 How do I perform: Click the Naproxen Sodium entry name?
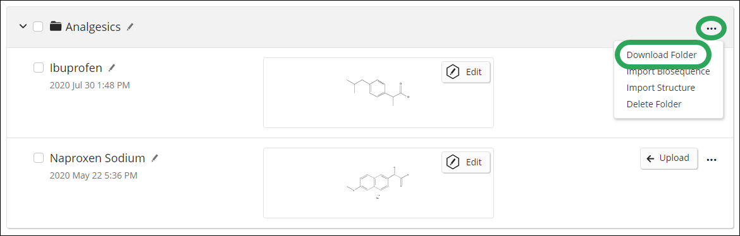tap(97, 158)
